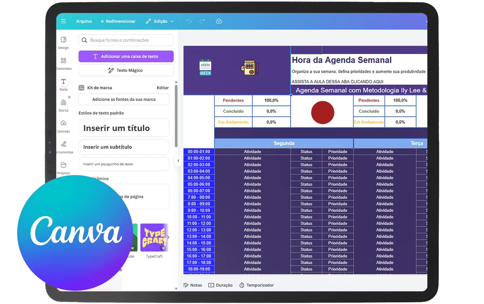
Task: Open the Projetos folder panel
Action: 63,168
